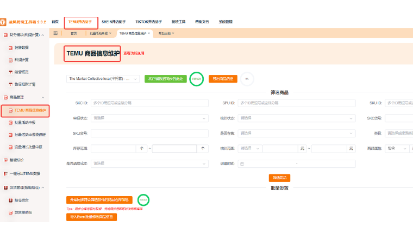Open the 是否填写成本 dropdown

click(149, 163)
